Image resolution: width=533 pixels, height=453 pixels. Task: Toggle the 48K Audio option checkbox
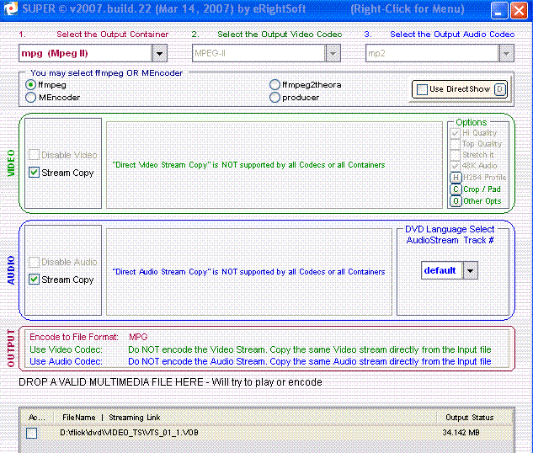point(455,166)
